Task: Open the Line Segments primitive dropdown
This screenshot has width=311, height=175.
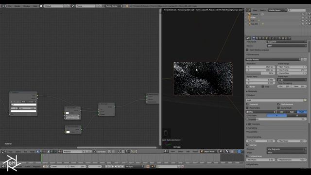Action: (x=287, y=149)
